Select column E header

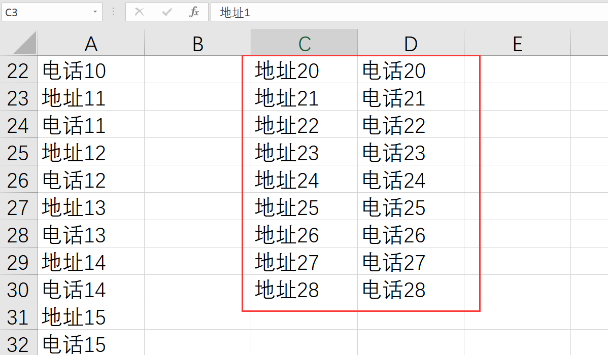click(x=517, y=44)
